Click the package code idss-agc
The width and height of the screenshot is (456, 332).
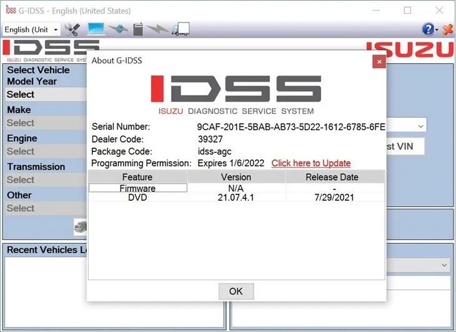pos(215,151)
